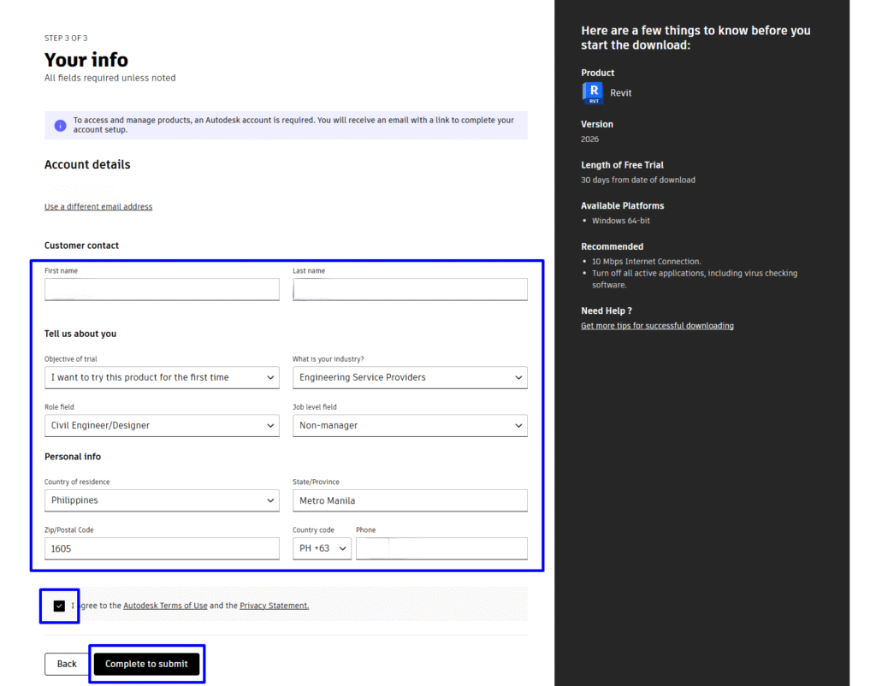The height and width of the screenshot is (686, 876).
Task: Click the '10 Mbps Internet Connection.' text
Action: pos(647,262)
